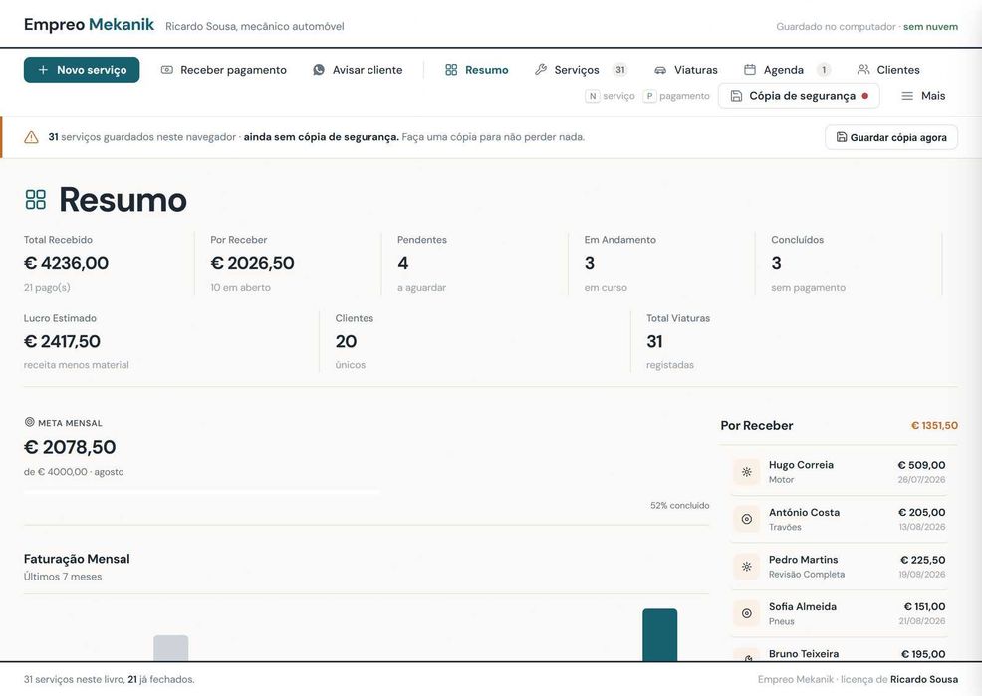Click the 1 count badge on Agenda
This screenshot has height=696, width=982.
click(824, 70)
